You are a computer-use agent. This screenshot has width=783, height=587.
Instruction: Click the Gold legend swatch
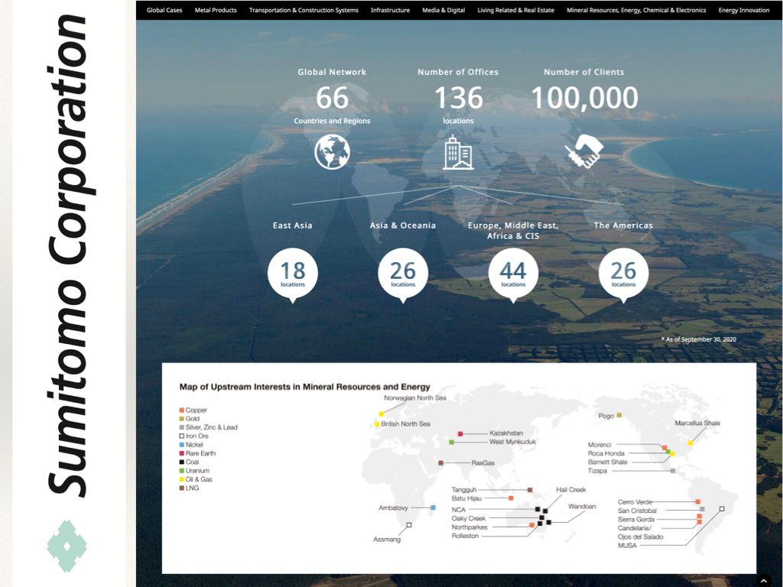pos(182,419)
